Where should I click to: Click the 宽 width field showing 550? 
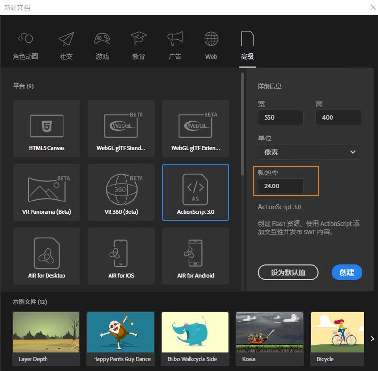281,118
